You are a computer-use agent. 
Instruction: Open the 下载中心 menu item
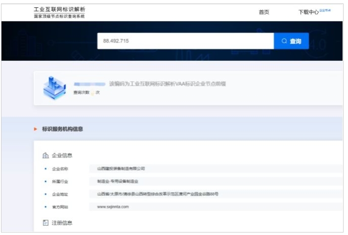(308, 12)
